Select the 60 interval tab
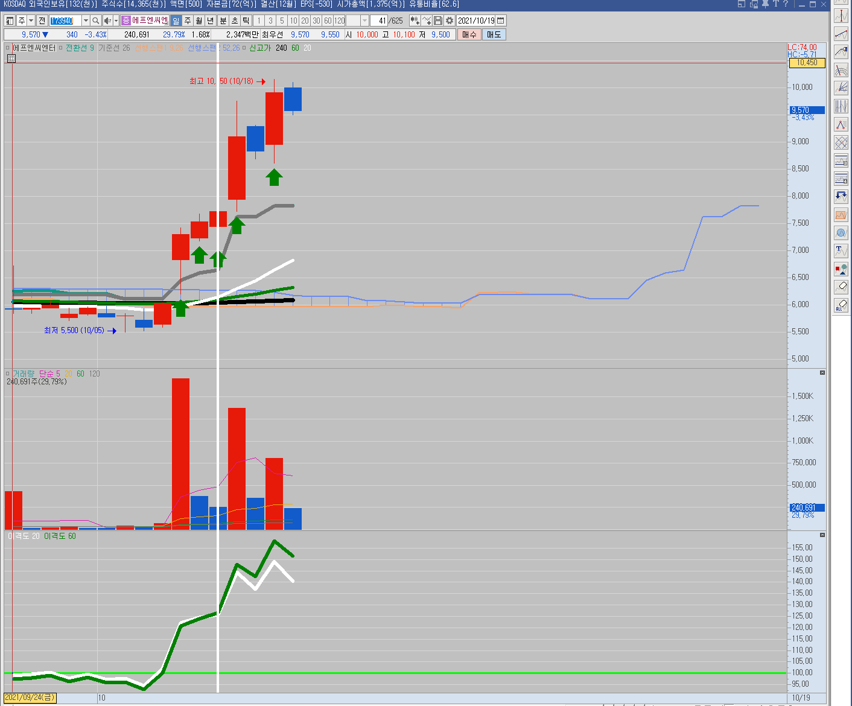 point(328,21)
